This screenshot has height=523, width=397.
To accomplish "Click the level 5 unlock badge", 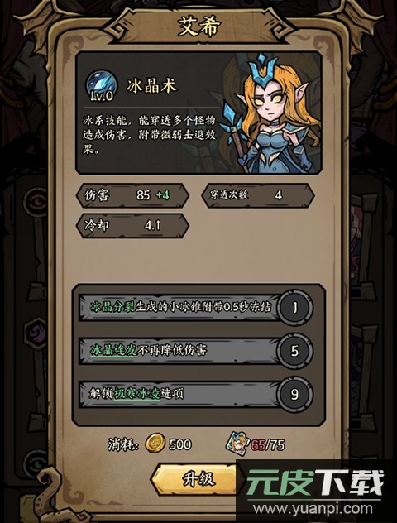I will coord(294,351).
